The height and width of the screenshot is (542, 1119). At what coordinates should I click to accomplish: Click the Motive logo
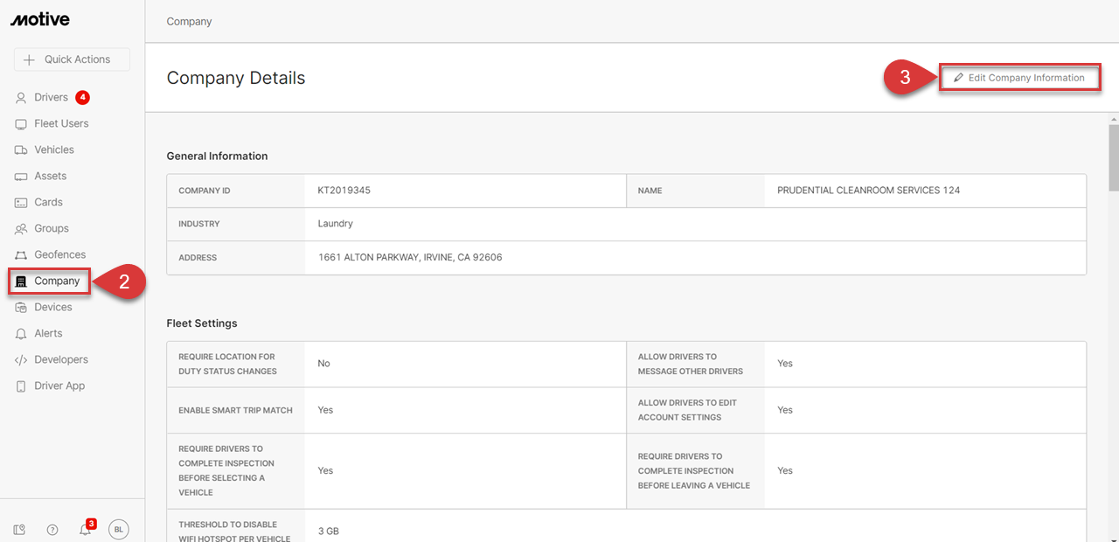40,20
